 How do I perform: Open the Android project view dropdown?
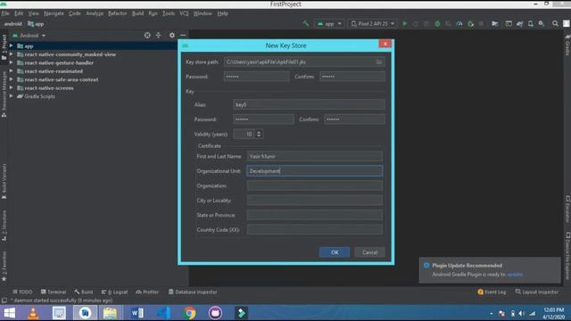[29, 36]
